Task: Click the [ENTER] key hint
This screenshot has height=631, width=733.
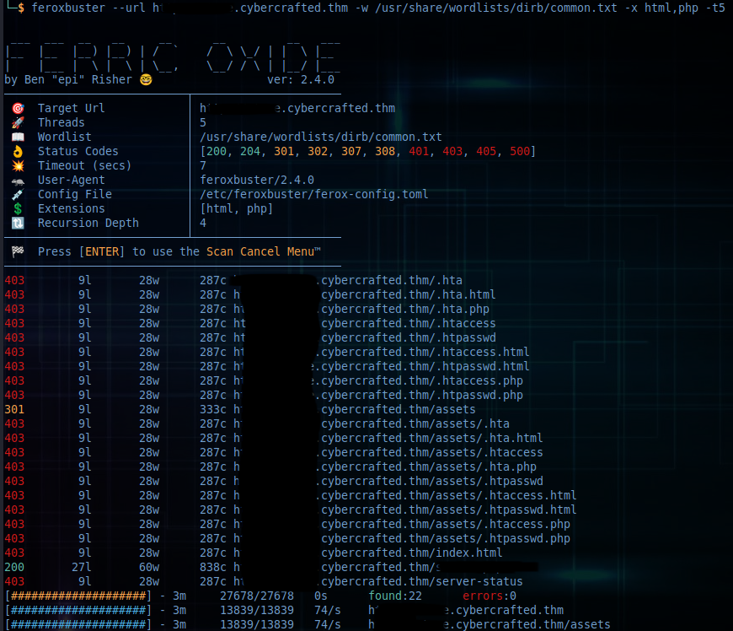Action: point(101,251)
